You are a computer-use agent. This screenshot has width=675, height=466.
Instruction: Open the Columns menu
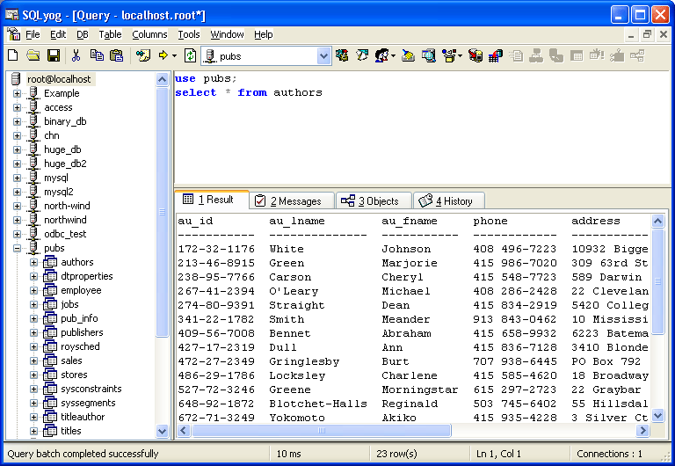coord(149,34)
